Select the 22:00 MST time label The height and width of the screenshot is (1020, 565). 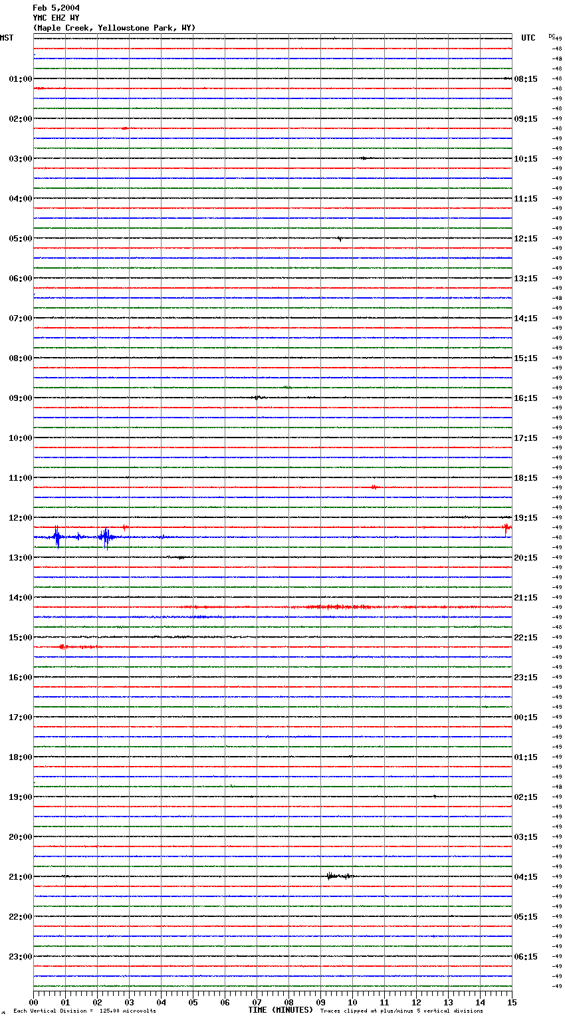click(21, 917)
